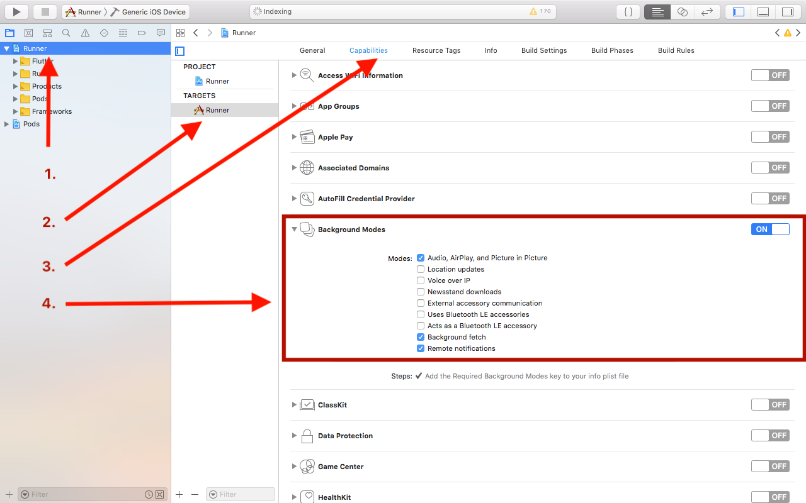Open the Resource Tags tab
Screen dimensions: 806x503
click(x=436, y=50)
